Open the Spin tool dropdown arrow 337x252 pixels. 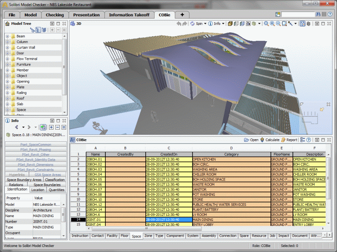(205, 24)
